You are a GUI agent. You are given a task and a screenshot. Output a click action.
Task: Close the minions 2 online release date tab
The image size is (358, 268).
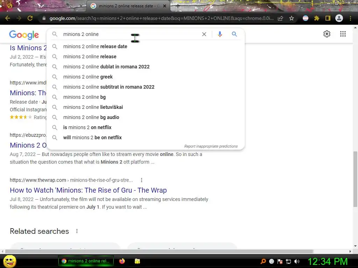tap(165, 6)
